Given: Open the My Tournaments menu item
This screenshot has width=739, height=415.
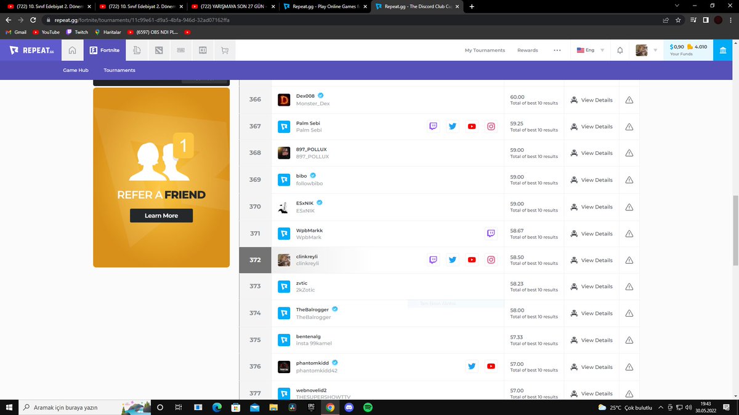Looking at the screenshot, I should coord(486,50).
